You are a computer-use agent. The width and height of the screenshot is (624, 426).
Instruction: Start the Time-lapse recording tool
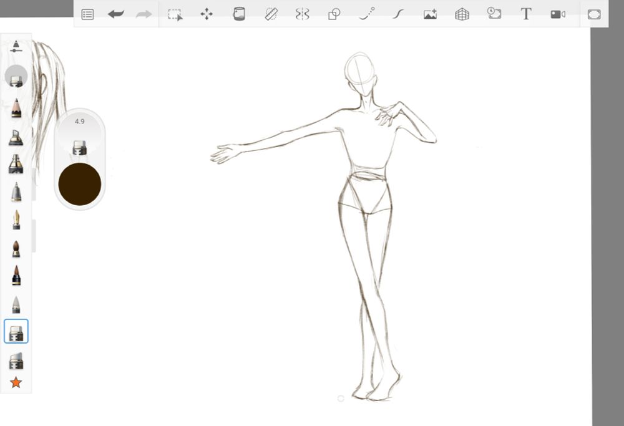pyautogui.click(x=494, y=14)
